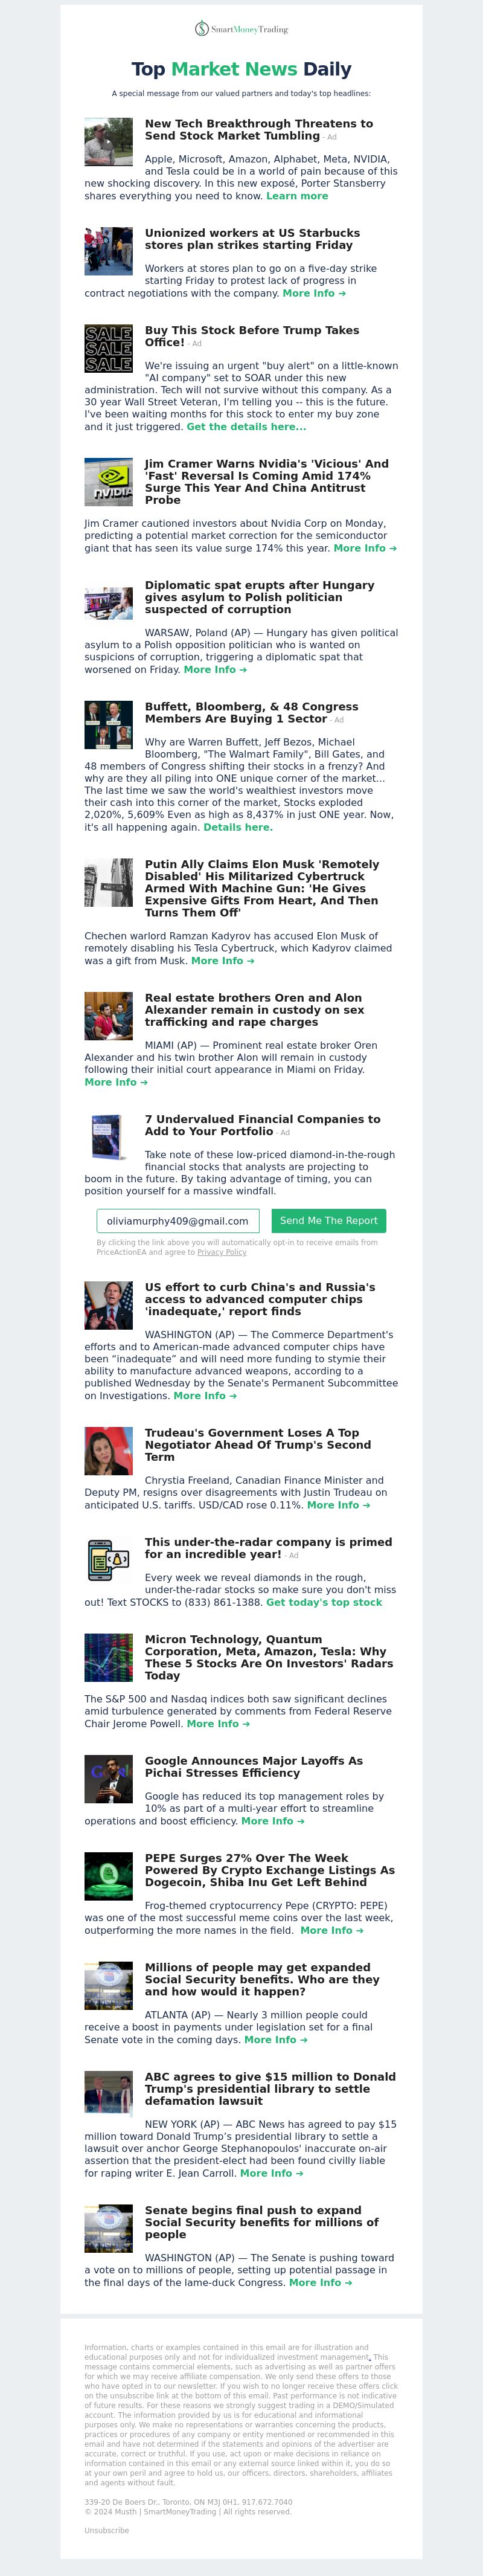Open Details here link in Buffett ad
The height and width of the screenshot is (2576, 483).
[x=238, y=828]
